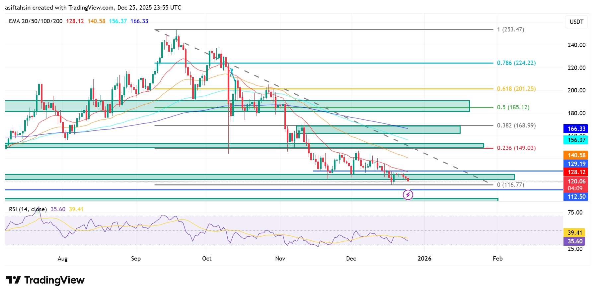Select the EMA 20/50/100/200 indicator legend

[x=36, y=21]
